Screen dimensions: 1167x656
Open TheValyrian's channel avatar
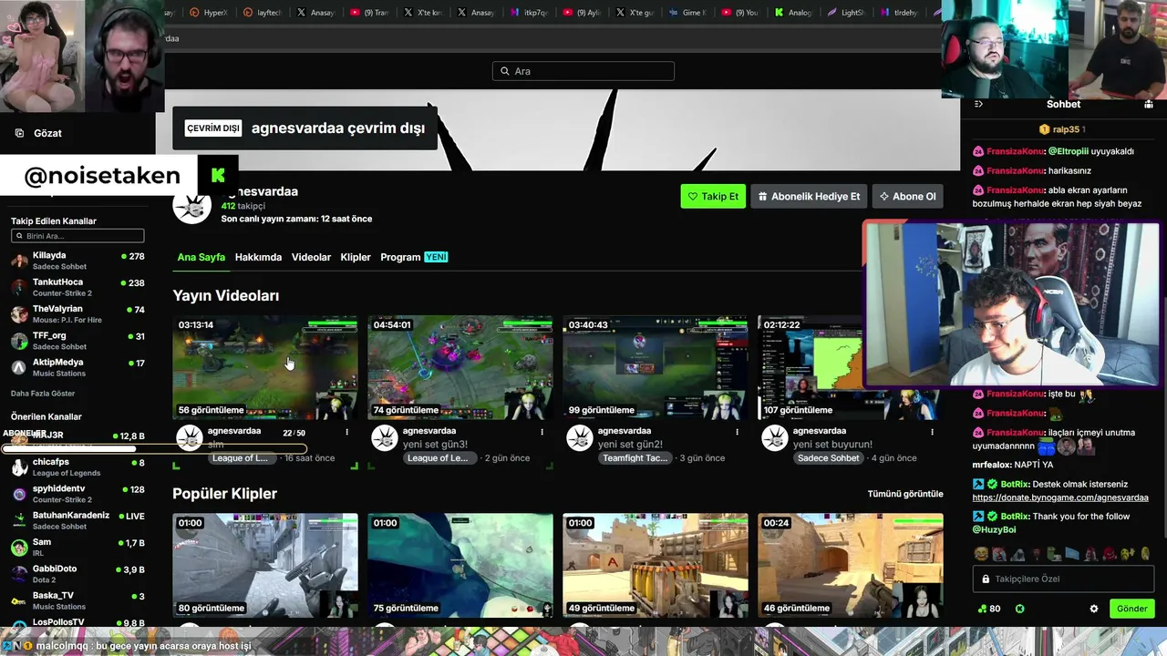(19, 314)
